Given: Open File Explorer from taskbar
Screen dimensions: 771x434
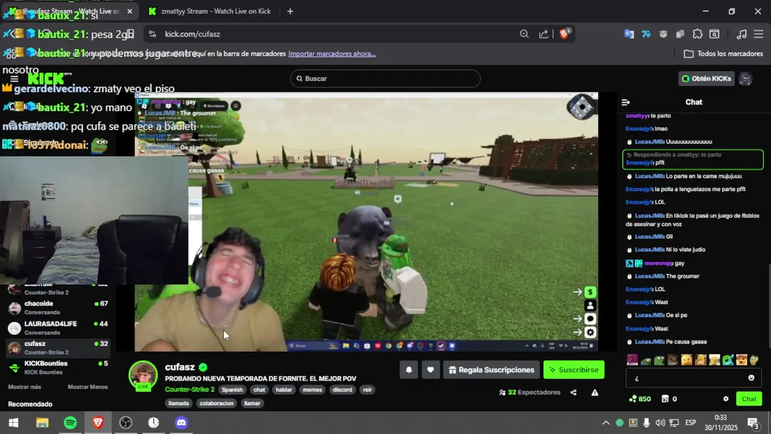Looking at the screenshot, I should coord(42,423).
